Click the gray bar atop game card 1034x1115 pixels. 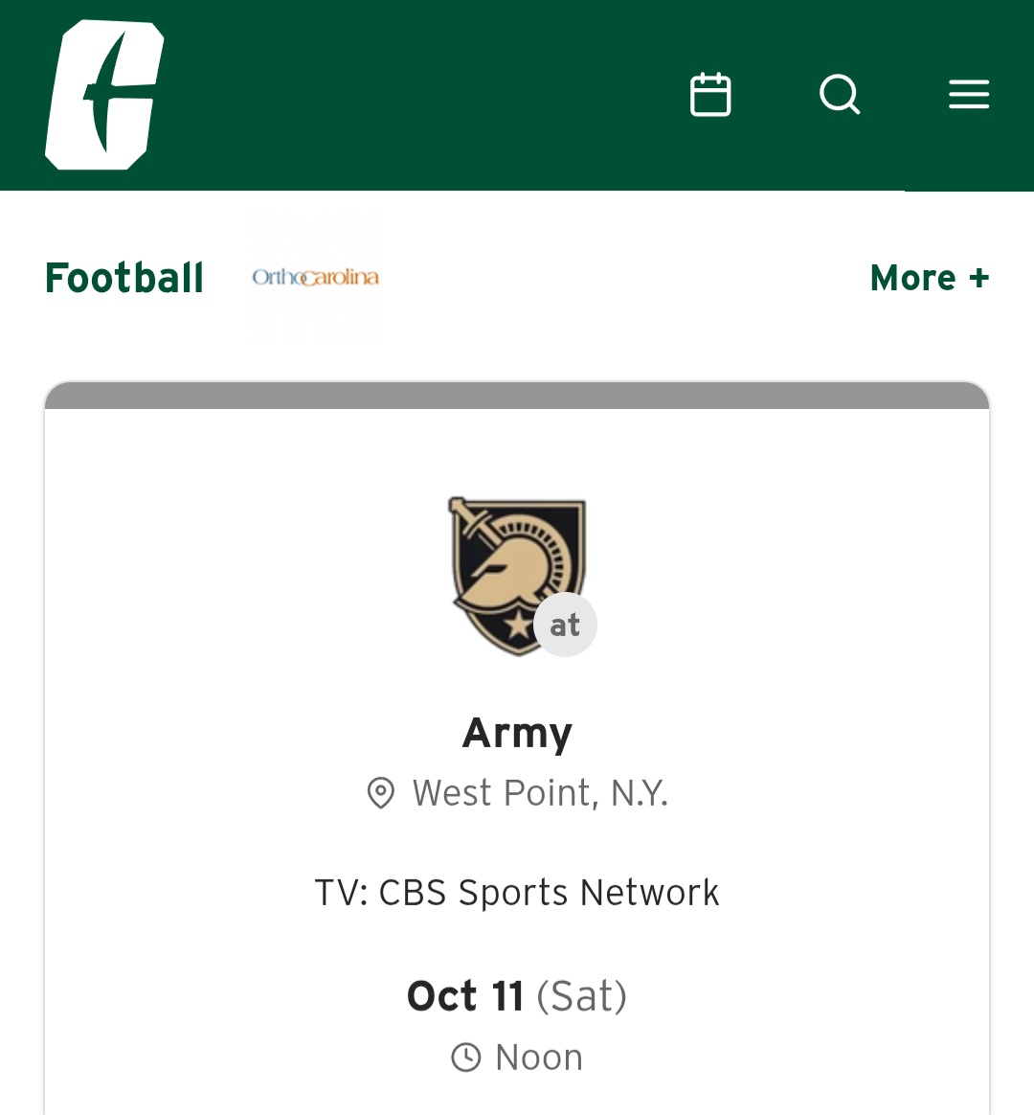click(517, 396)
